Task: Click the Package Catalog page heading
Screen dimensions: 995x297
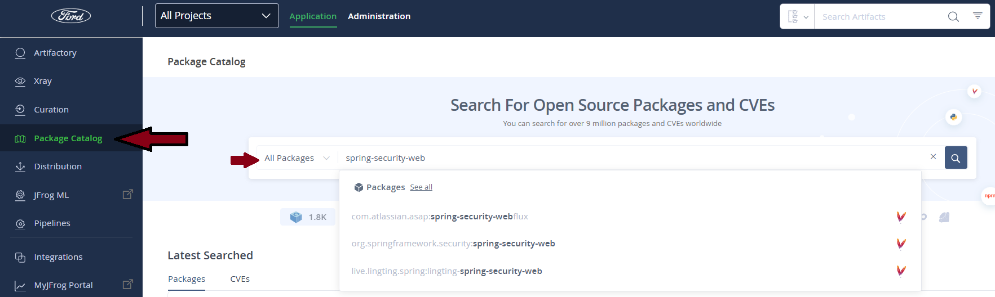Action: tap(206, 62)
